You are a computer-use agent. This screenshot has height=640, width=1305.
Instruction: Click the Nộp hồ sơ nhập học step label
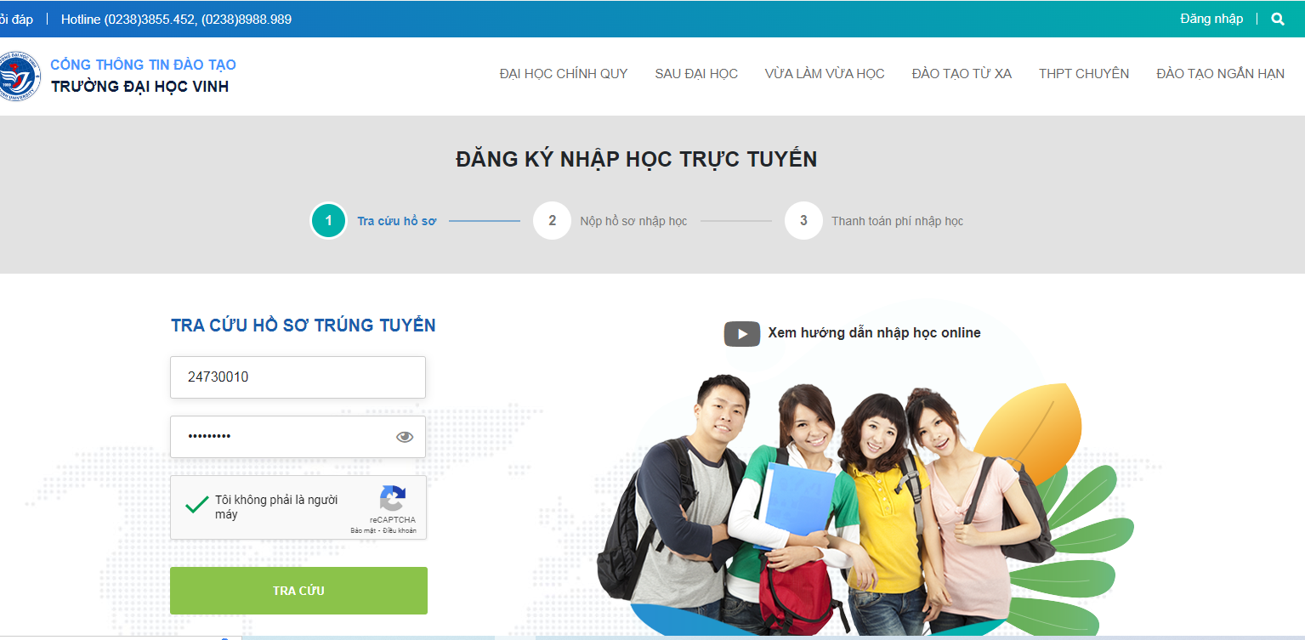[x=633, y=221]
